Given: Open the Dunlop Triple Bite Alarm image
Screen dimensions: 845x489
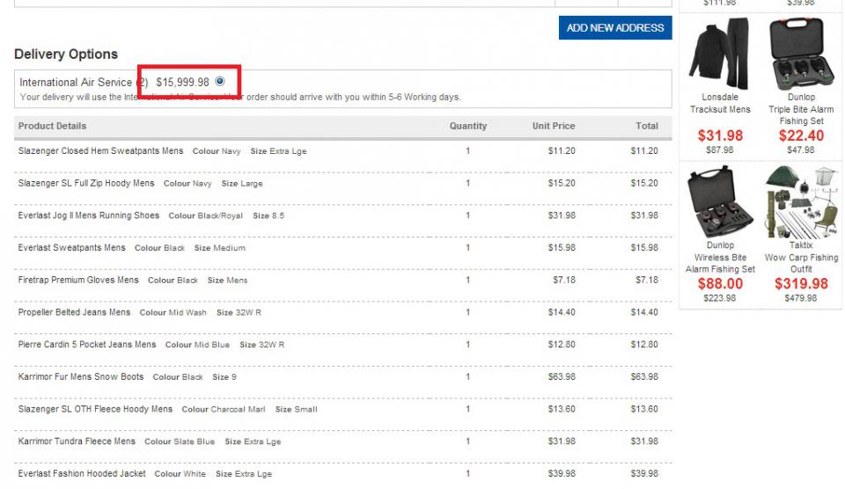Looking at the screenshot, I should coord(801,53).
